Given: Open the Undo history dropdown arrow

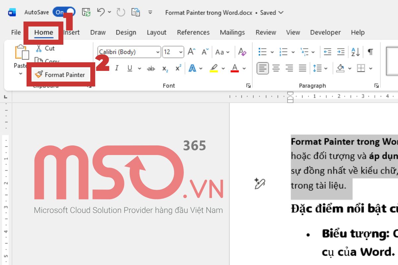Looking at the screenshot, I should 109,13.
